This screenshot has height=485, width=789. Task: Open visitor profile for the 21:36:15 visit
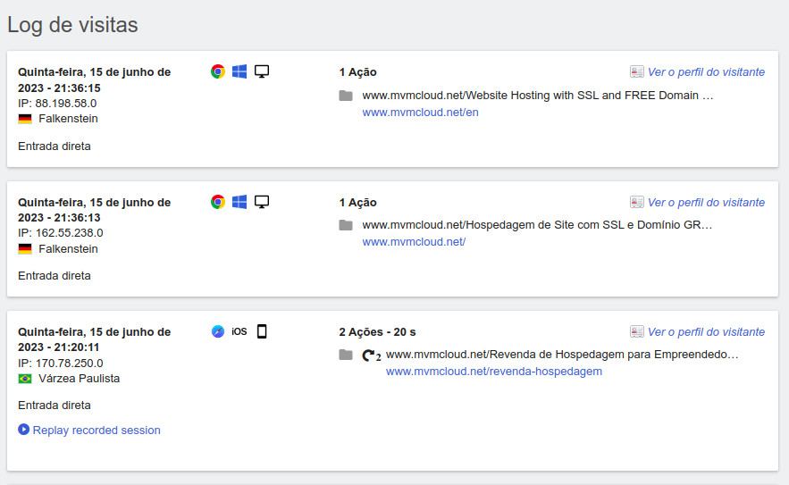705,72
